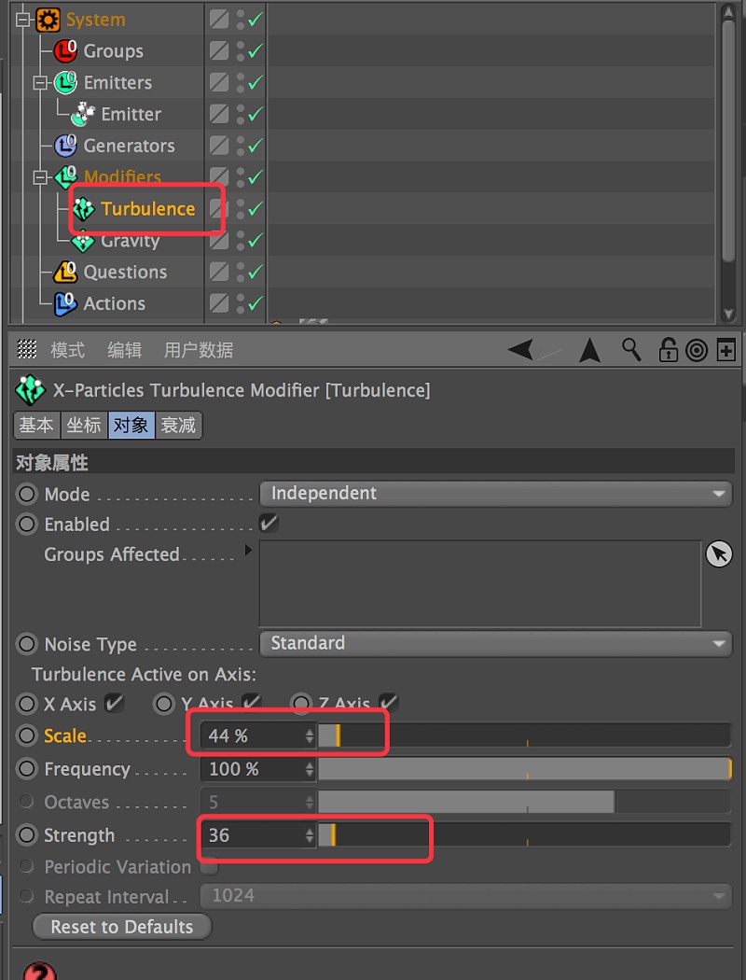The width and height of the screenshot is (746, 980).
Task: Click the new attribute manager plus icon
Action: (x=725, y=351)
